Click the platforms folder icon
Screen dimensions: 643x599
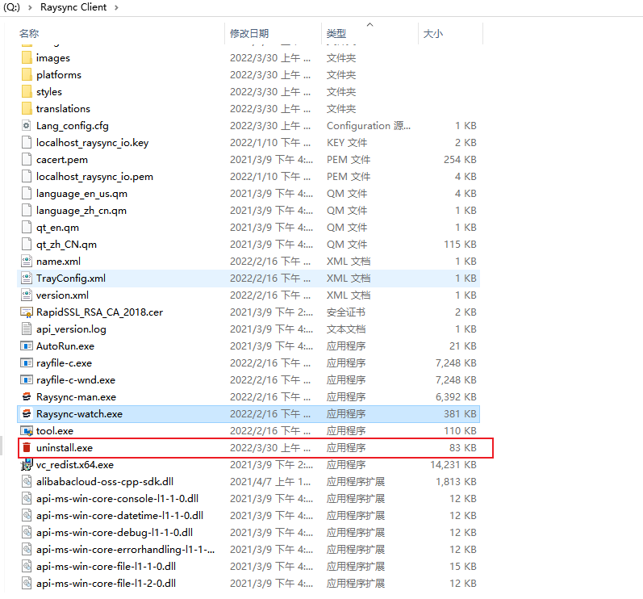(27, 74)
